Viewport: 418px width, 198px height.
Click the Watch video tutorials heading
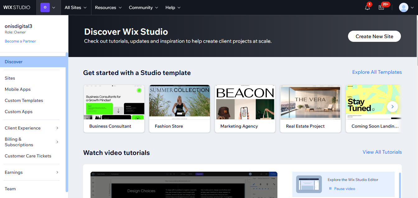(117, 153)
